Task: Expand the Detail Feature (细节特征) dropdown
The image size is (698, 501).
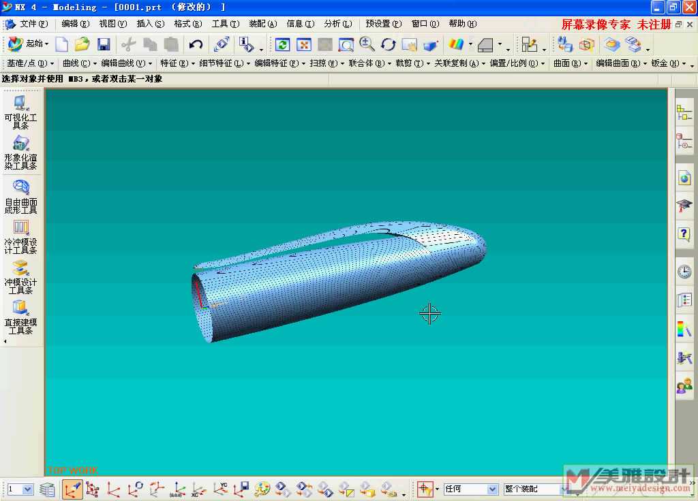Action: pyautogui.click(x=224, y=63)
